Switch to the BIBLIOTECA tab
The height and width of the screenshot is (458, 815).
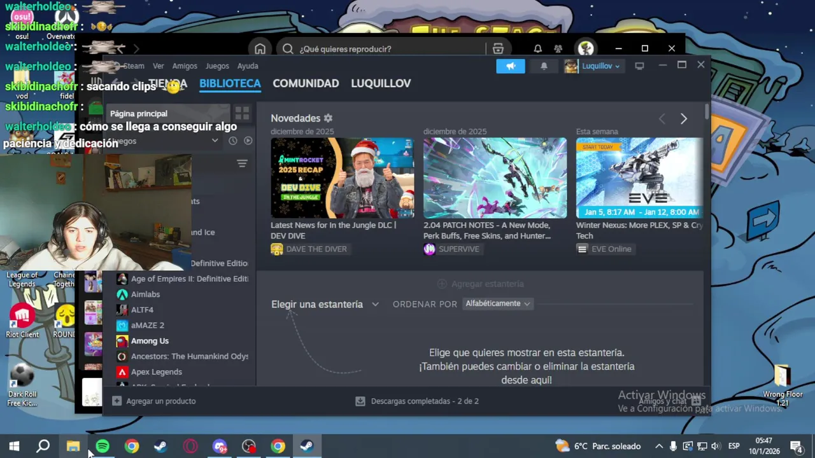[x=230, y=83]
